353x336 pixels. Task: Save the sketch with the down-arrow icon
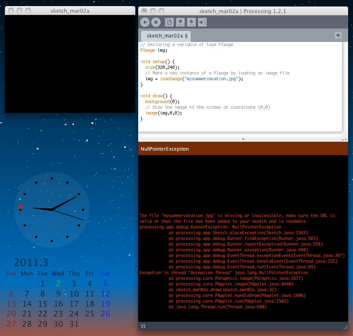click(x=191, y=22)
